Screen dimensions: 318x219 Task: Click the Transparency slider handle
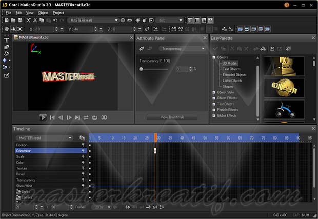[142, 69]
